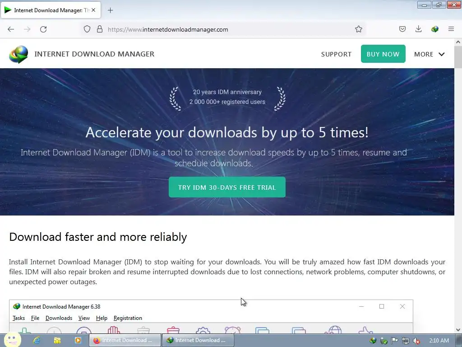Click the 2:10 AM system clock

[439, 341]
